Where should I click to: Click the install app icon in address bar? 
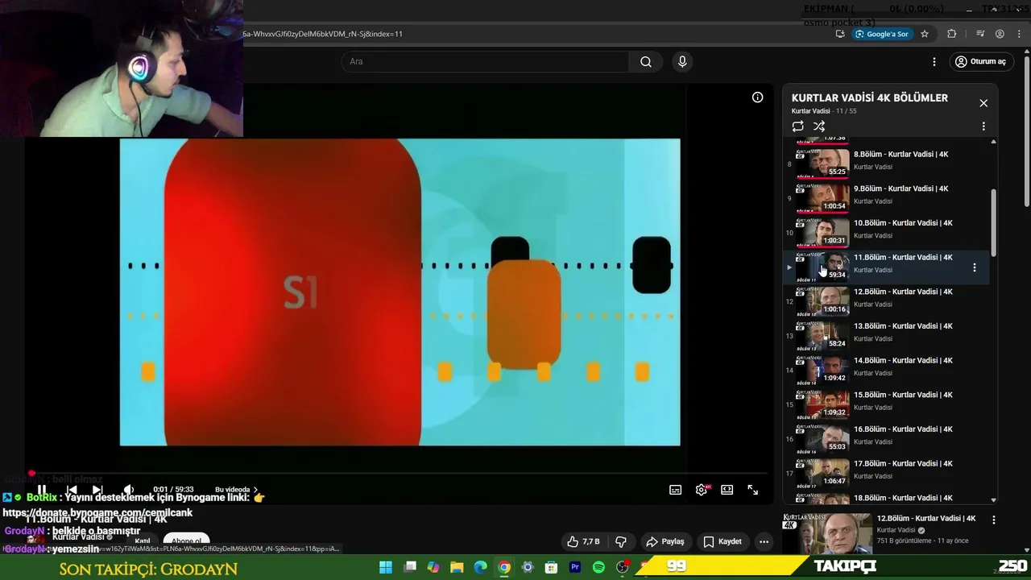coord(840,34)
